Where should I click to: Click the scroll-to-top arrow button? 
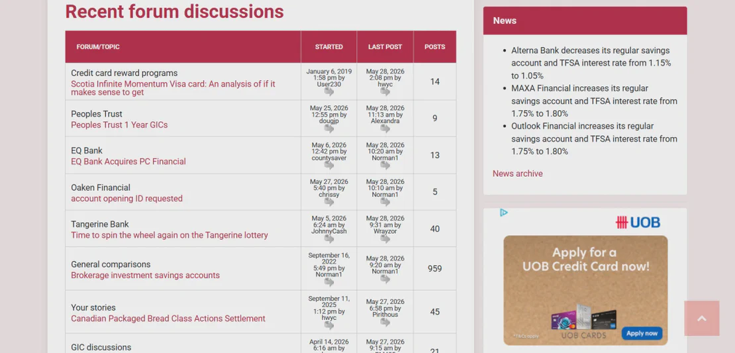pos(702,319)
